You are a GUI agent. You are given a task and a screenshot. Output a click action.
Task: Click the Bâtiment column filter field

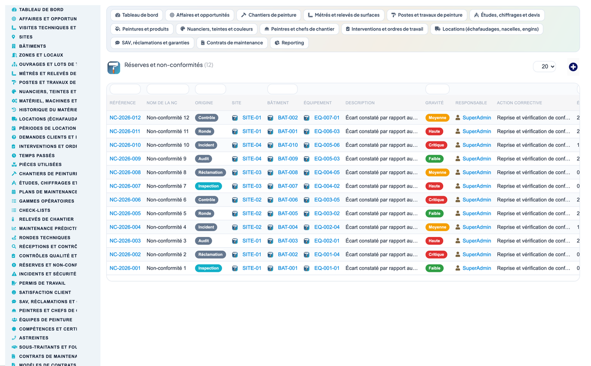click(x=282, y=89)
